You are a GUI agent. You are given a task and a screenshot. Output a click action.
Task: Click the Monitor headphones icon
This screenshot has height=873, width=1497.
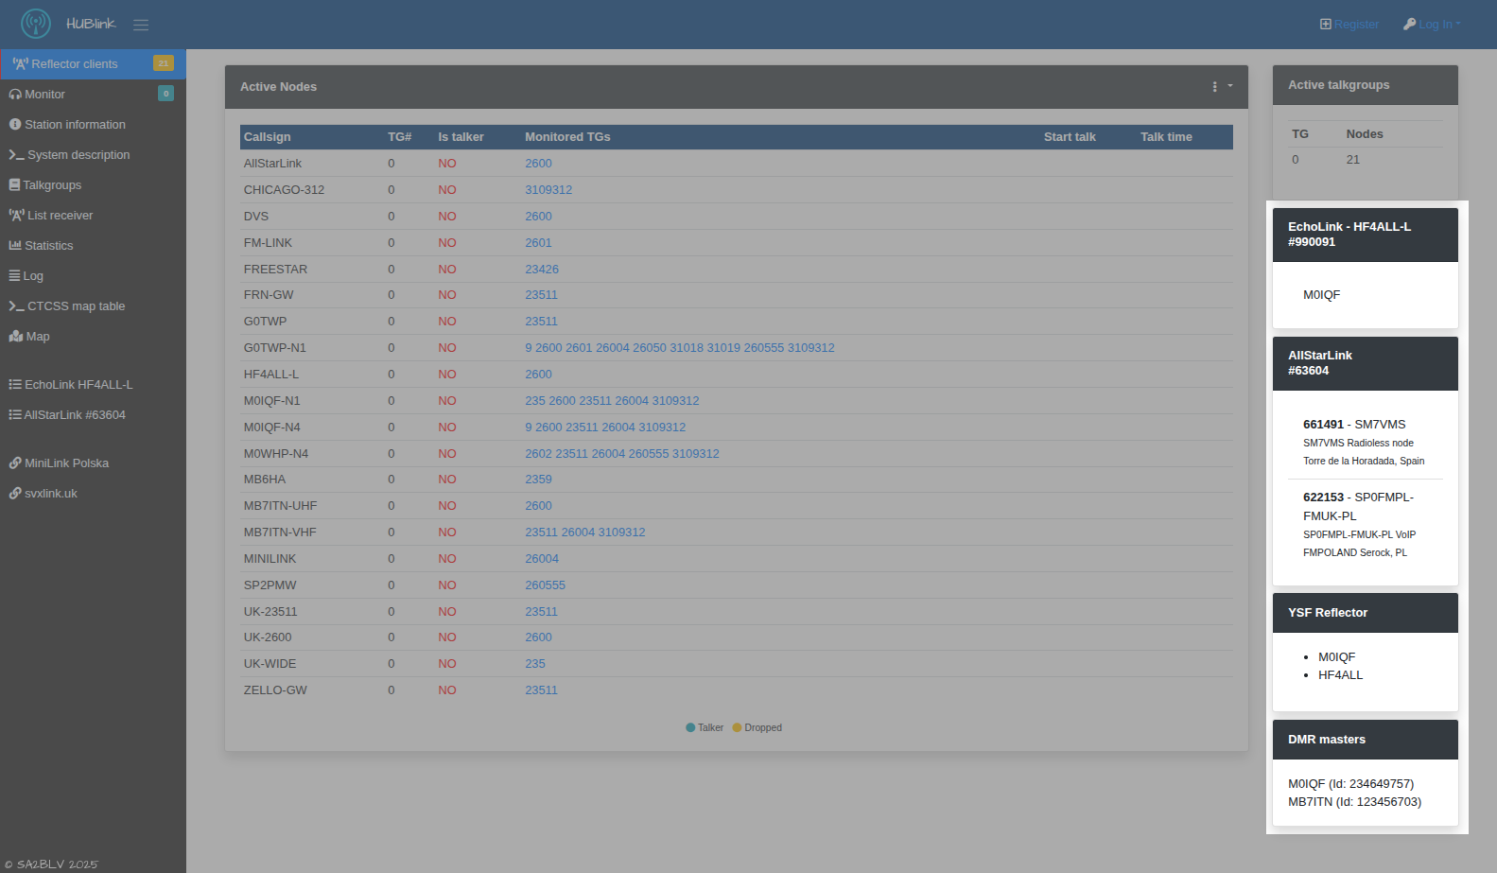click(15, 95)
